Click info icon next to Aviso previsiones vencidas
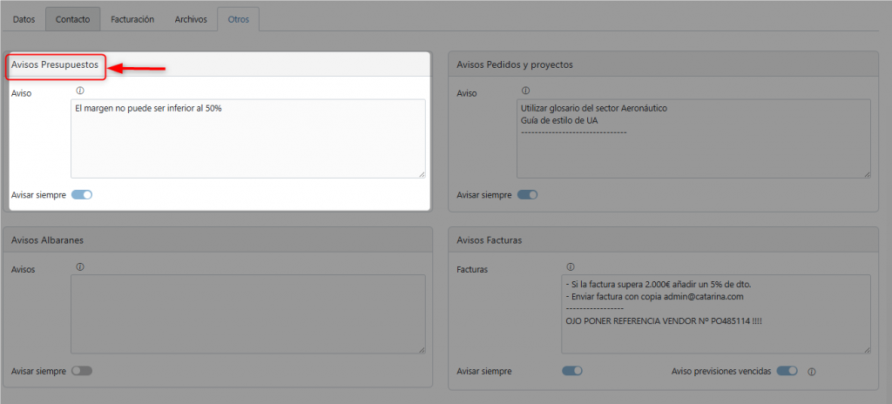The width and height of the screenshot is (892, 404). tap(811, 371)
